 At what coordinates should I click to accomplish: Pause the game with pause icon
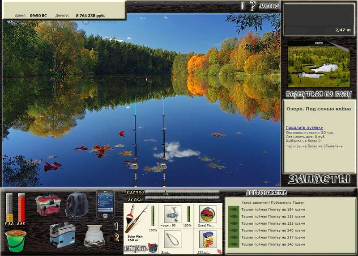tap(242, 6)
